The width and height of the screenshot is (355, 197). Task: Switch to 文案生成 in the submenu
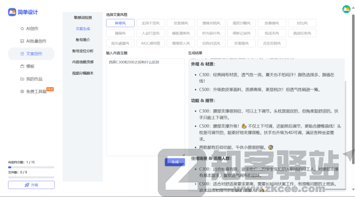83,29
